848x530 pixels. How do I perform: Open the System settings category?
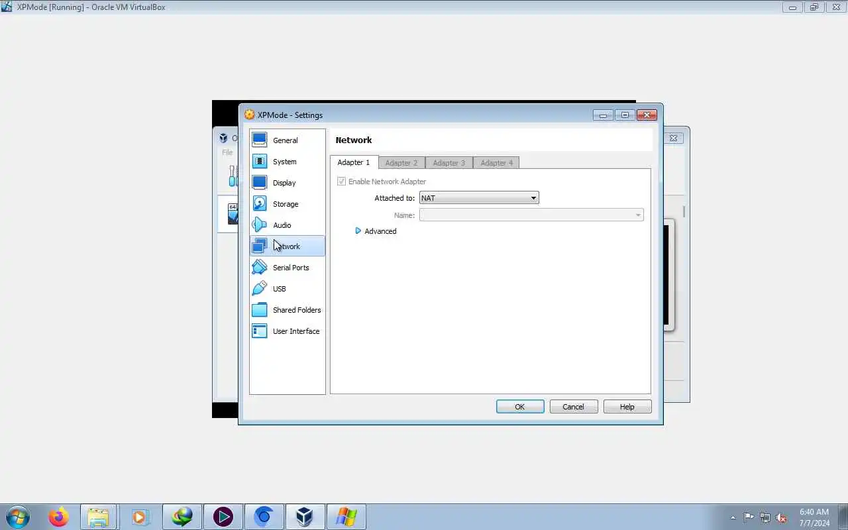point(287,162)
